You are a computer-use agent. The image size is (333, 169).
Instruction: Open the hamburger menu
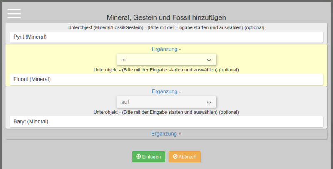(x=14, y=13)
